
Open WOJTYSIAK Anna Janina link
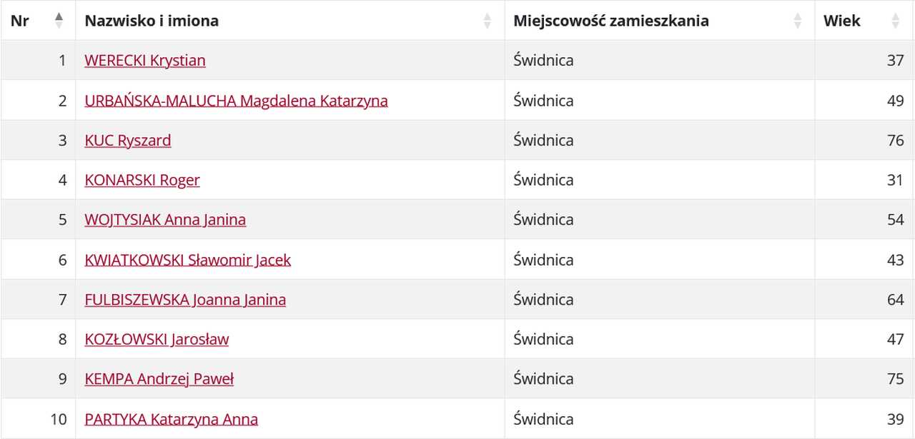pyautogui.click(x=165, y=220)
